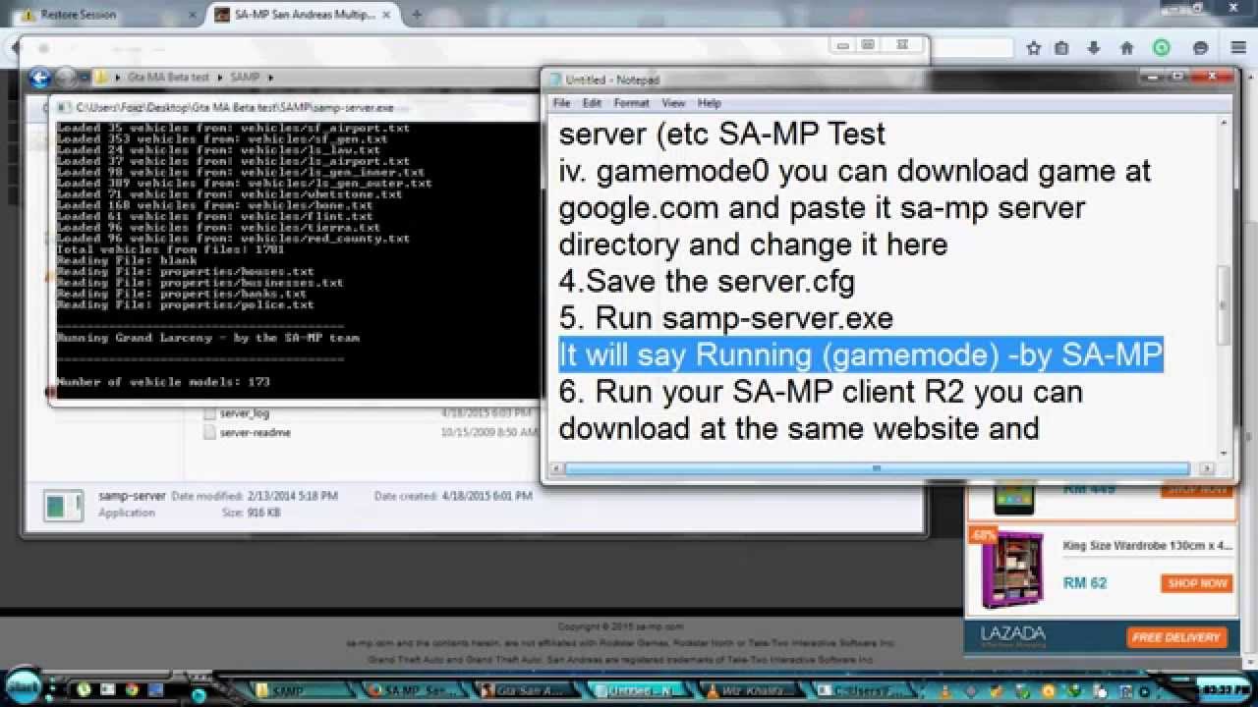The width and height of the screenshot is (1258, 707).
Task: Click the server_log file icon
Action: pyautogui.click(x=209, y=413)
